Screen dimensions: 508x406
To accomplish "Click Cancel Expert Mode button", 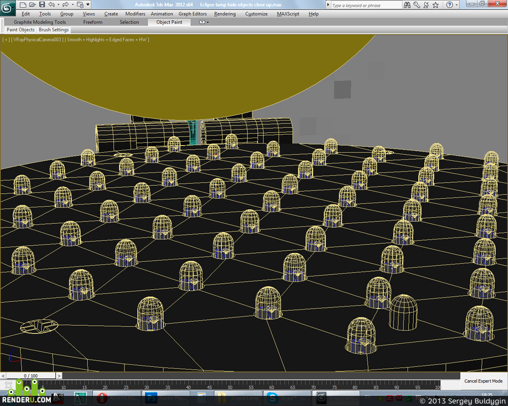I will click(x=483, y=381).
